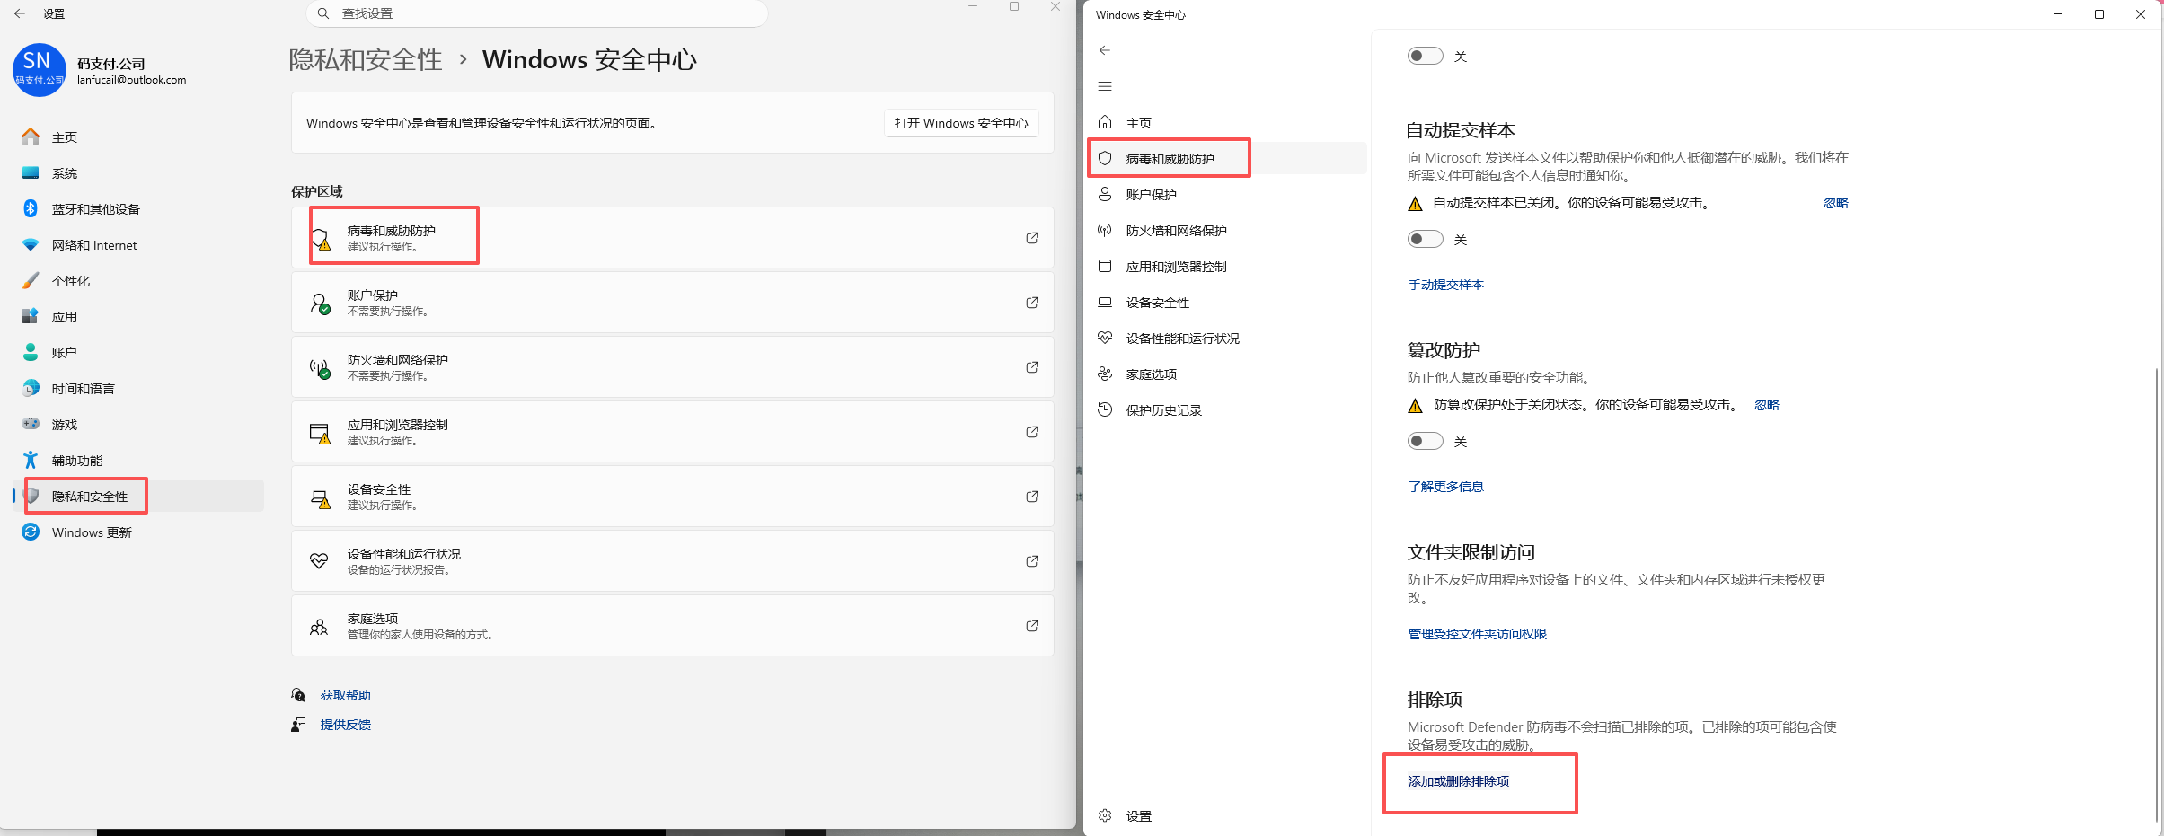
Task: Click the 应用 apps icon
Action: tap(31, 316)
